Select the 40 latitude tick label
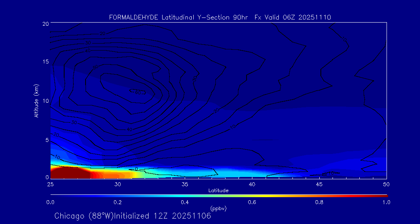This screenshot has width=420, height=224. click(252, 184)
